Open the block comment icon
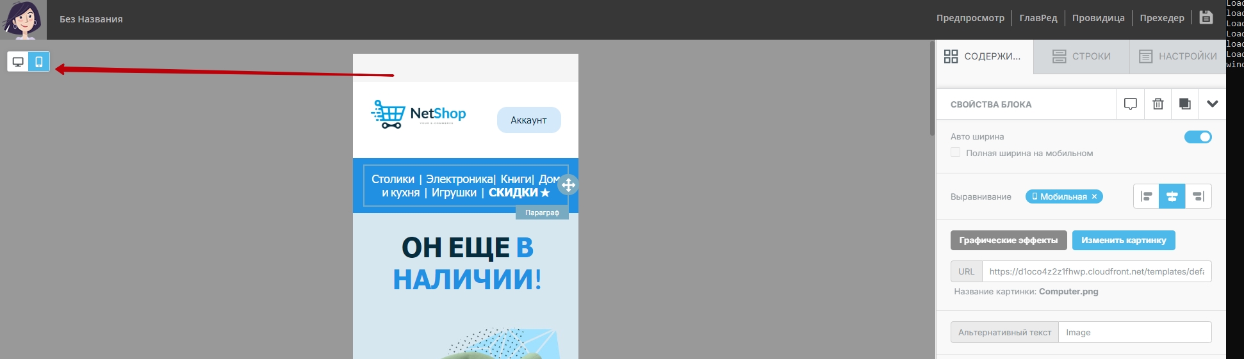The image size is (1244, 359). [x=1131, y=104]
